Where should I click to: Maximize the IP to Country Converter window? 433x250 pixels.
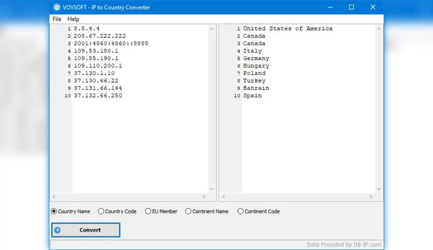click(351, 7)
